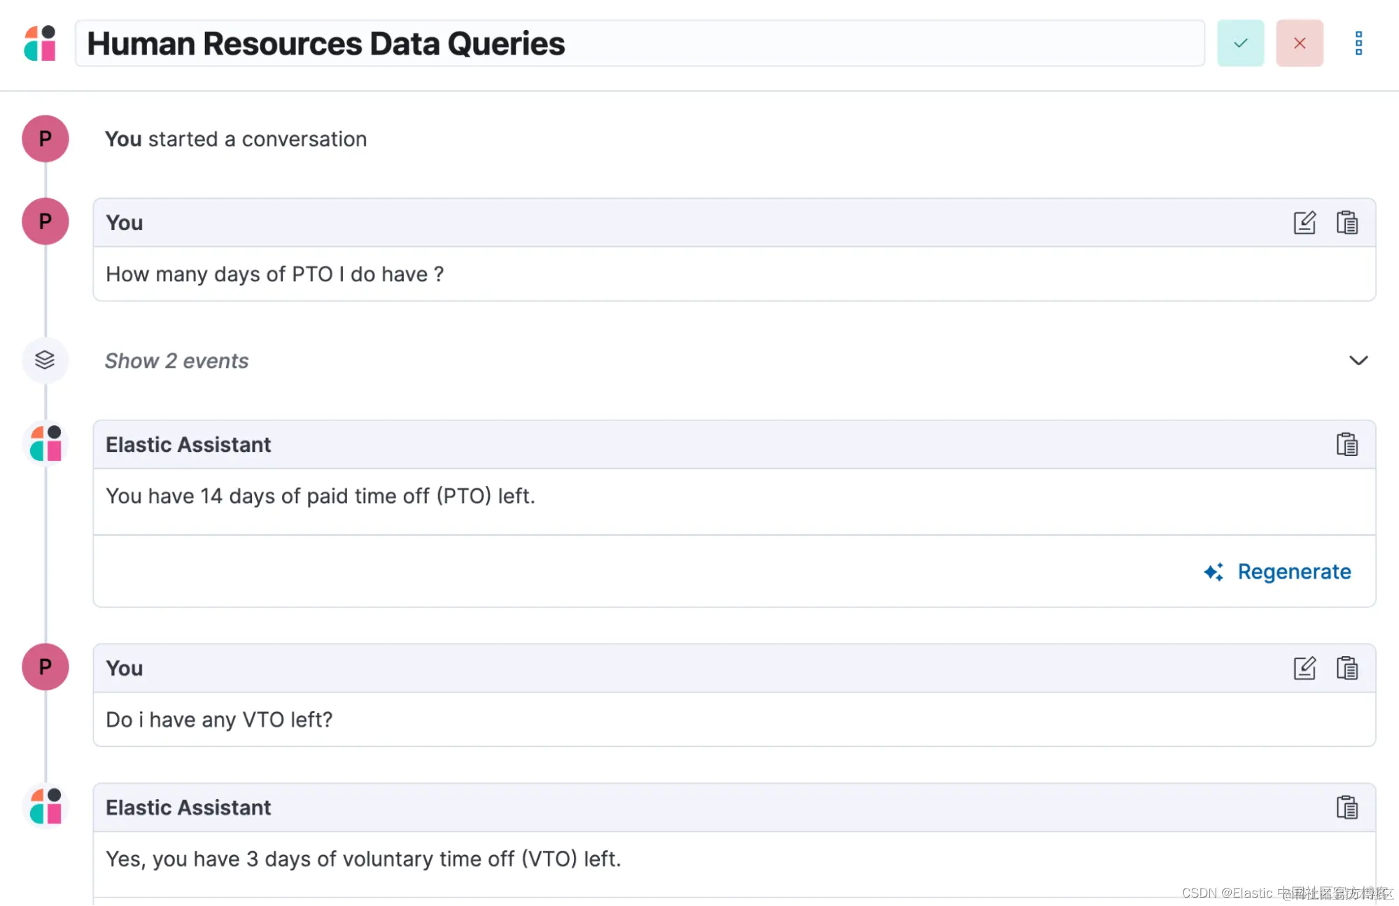
Task: Edit the "Do i have any VTO left?" message
Action: pos(1304,668)
